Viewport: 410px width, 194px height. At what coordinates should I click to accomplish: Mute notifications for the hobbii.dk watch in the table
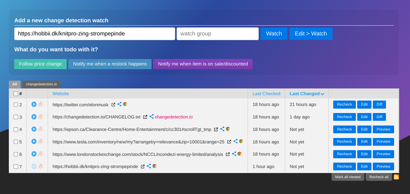pos(41,166)
